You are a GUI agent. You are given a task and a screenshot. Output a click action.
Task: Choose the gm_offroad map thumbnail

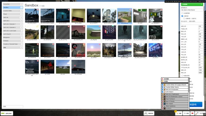coord(94,50)
